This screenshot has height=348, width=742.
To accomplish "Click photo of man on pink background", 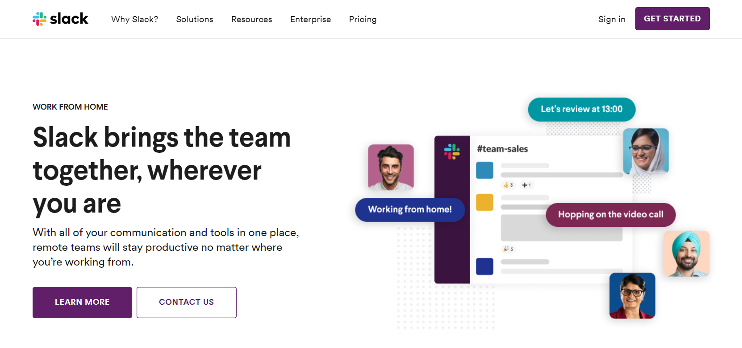I will (x=391, y=167).
